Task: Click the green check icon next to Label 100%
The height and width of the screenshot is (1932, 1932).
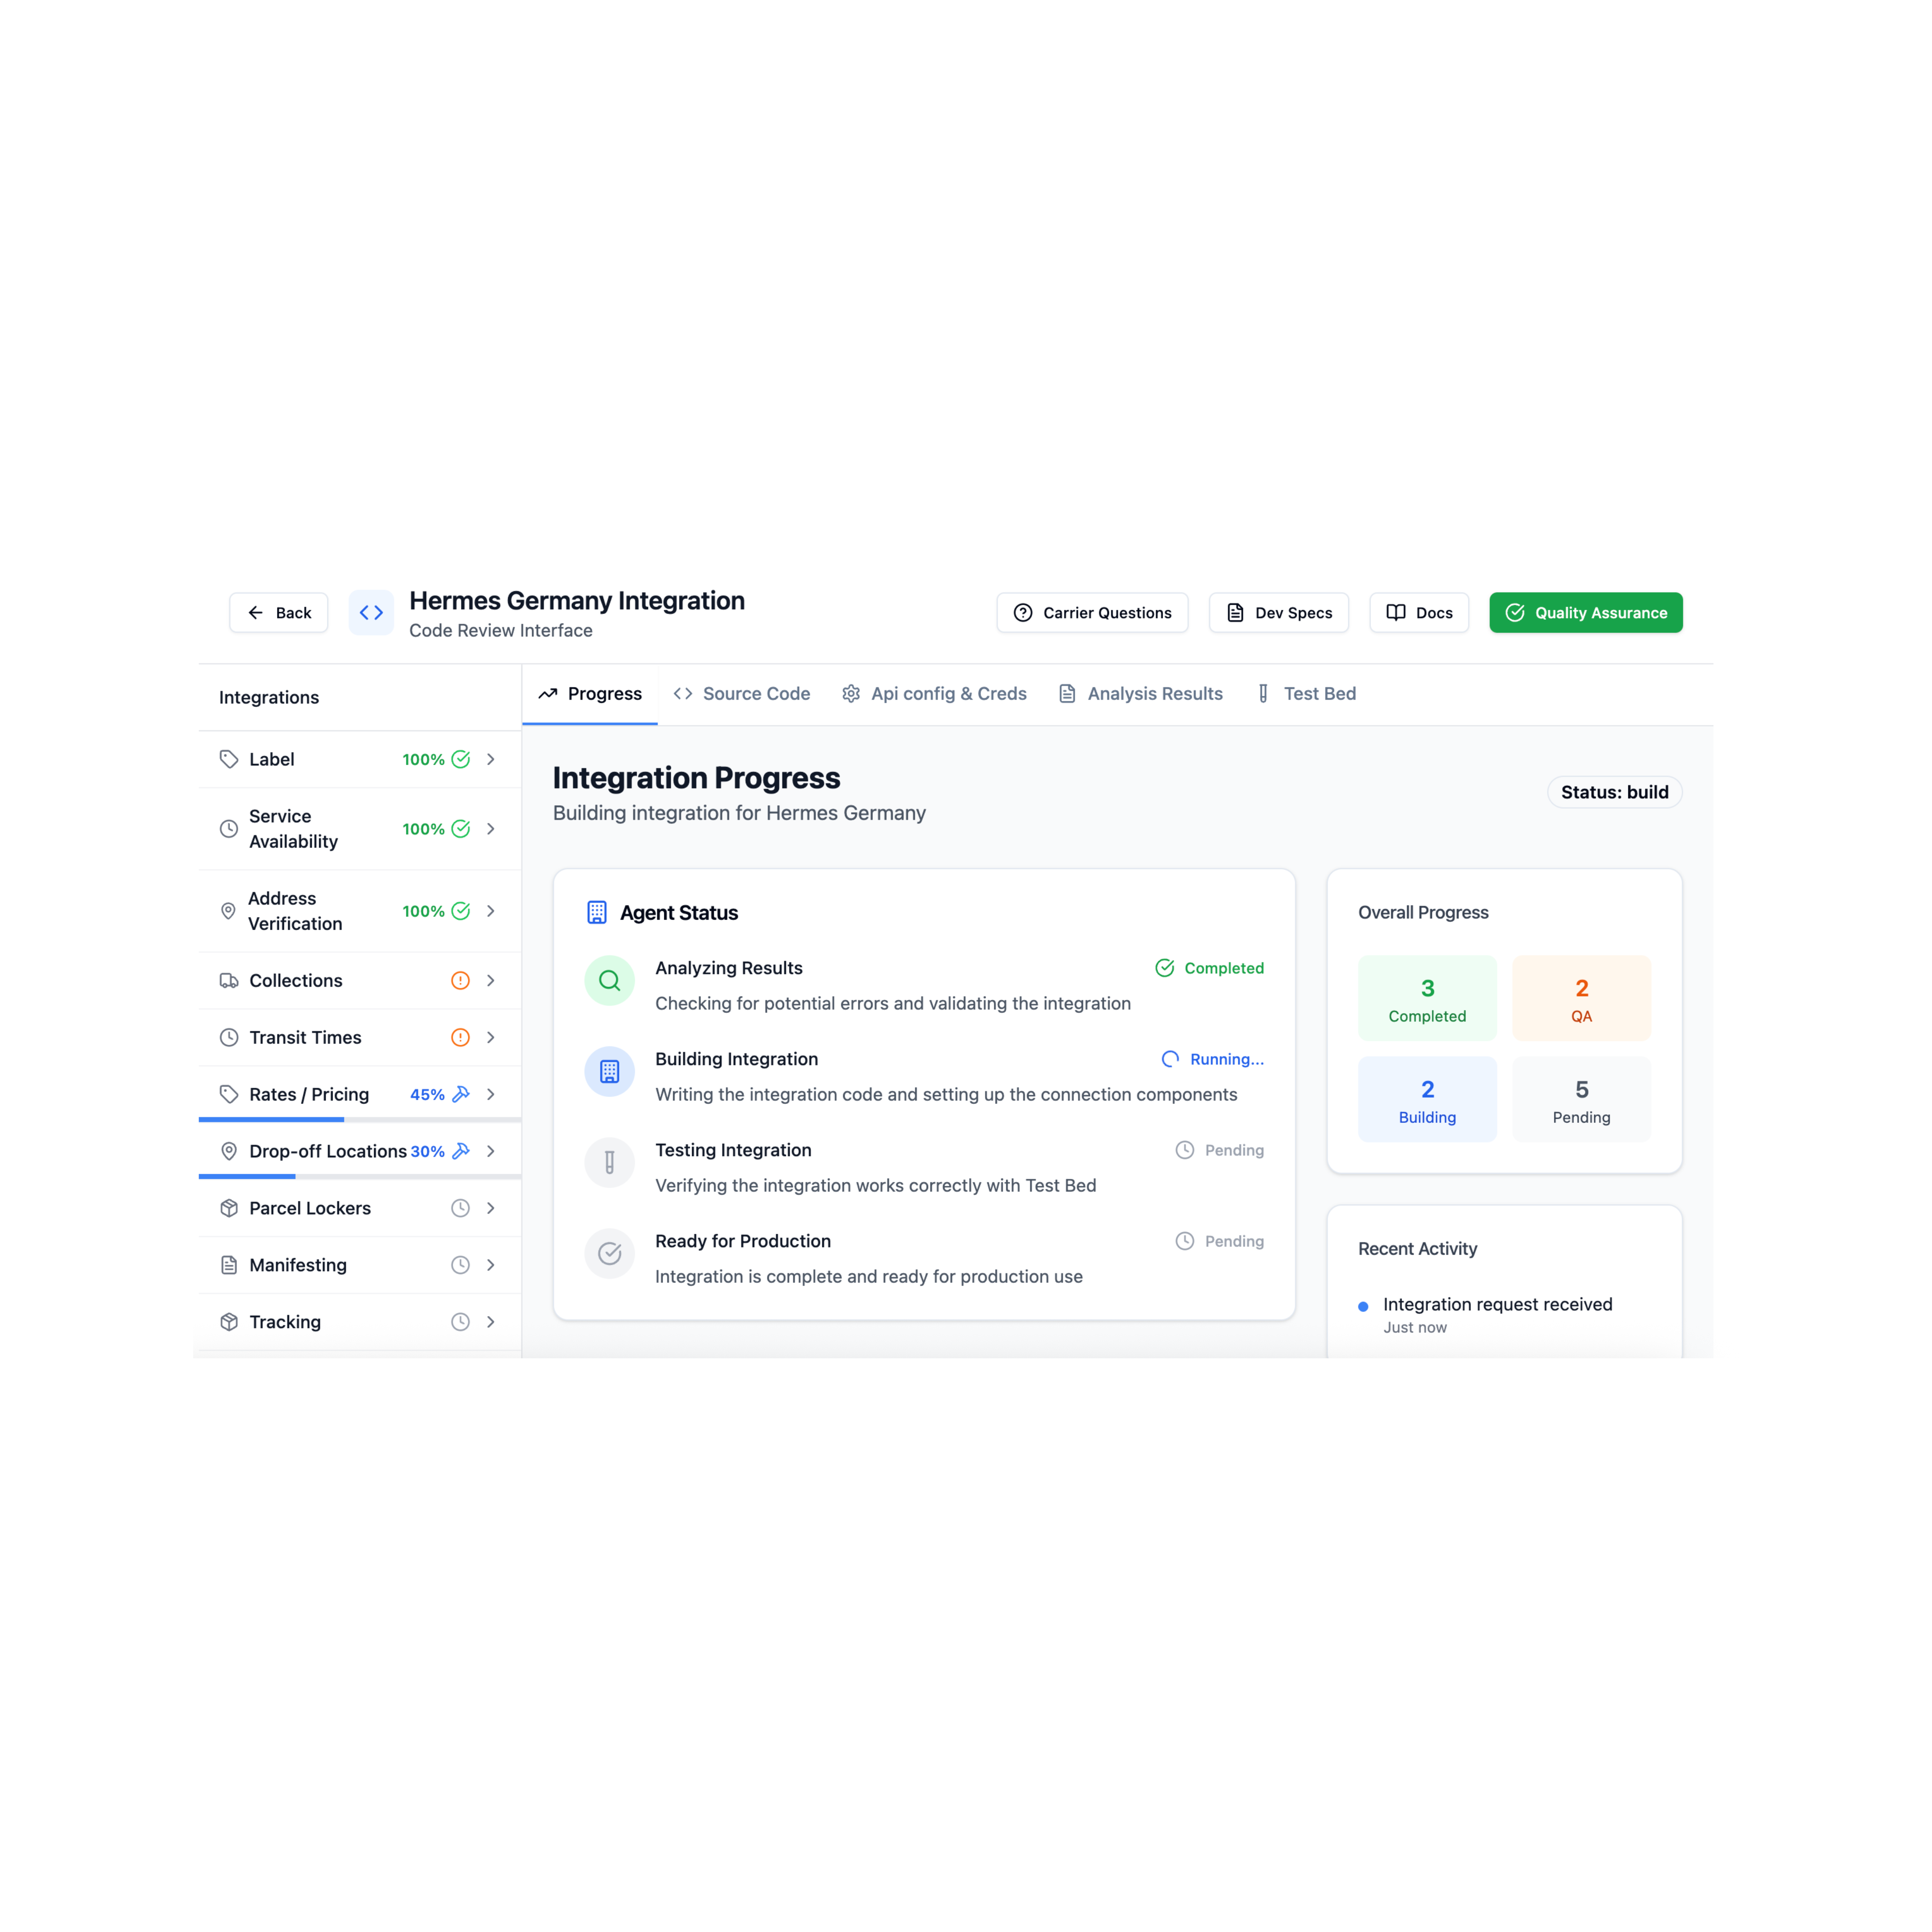Action: click(x=460, y=759)
